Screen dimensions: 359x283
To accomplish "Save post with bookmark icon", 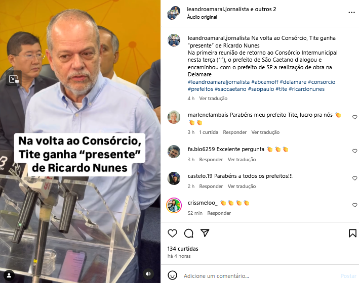I will click(352, 233).
